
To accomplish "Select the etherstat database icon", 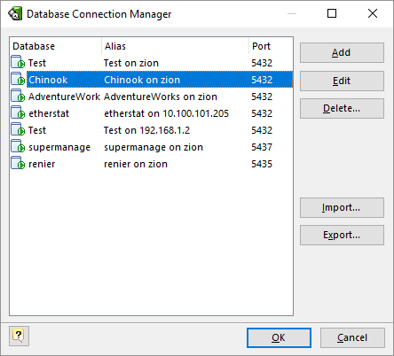I will point(18,112).
